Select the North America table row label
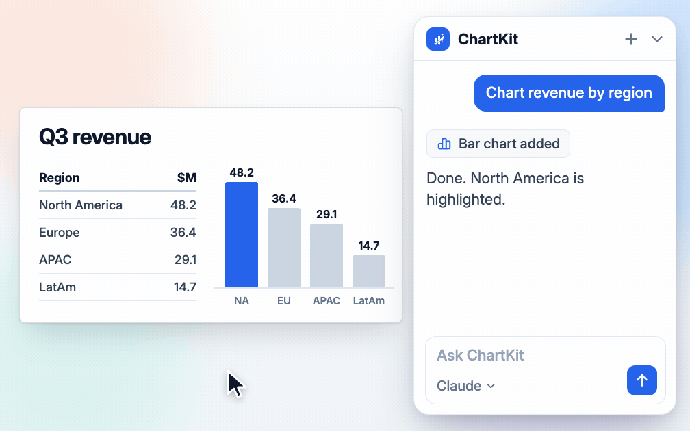This screenshot has height=431, width=690. click(81, 205)
